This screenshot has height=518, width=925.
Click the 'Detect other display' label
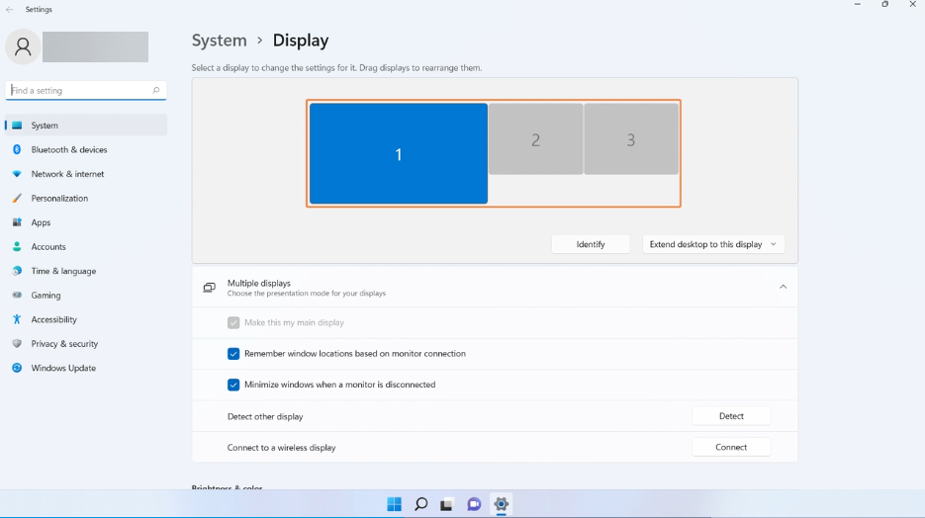265,416
